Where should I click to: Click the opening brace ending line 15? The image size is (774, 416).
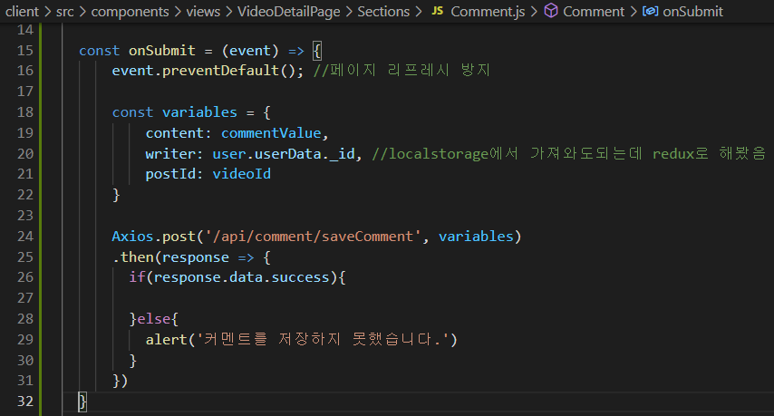pyautogui.click(x=317, y=51)
